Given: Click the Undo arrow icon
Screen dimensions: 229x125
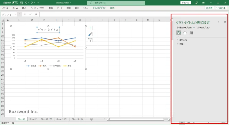Looking at the screenshot, I should pos(26,3).
